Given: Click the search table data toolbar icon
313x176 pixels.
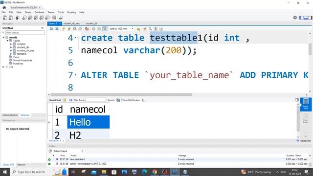Looking at the screenshot, I should point(54,18).
